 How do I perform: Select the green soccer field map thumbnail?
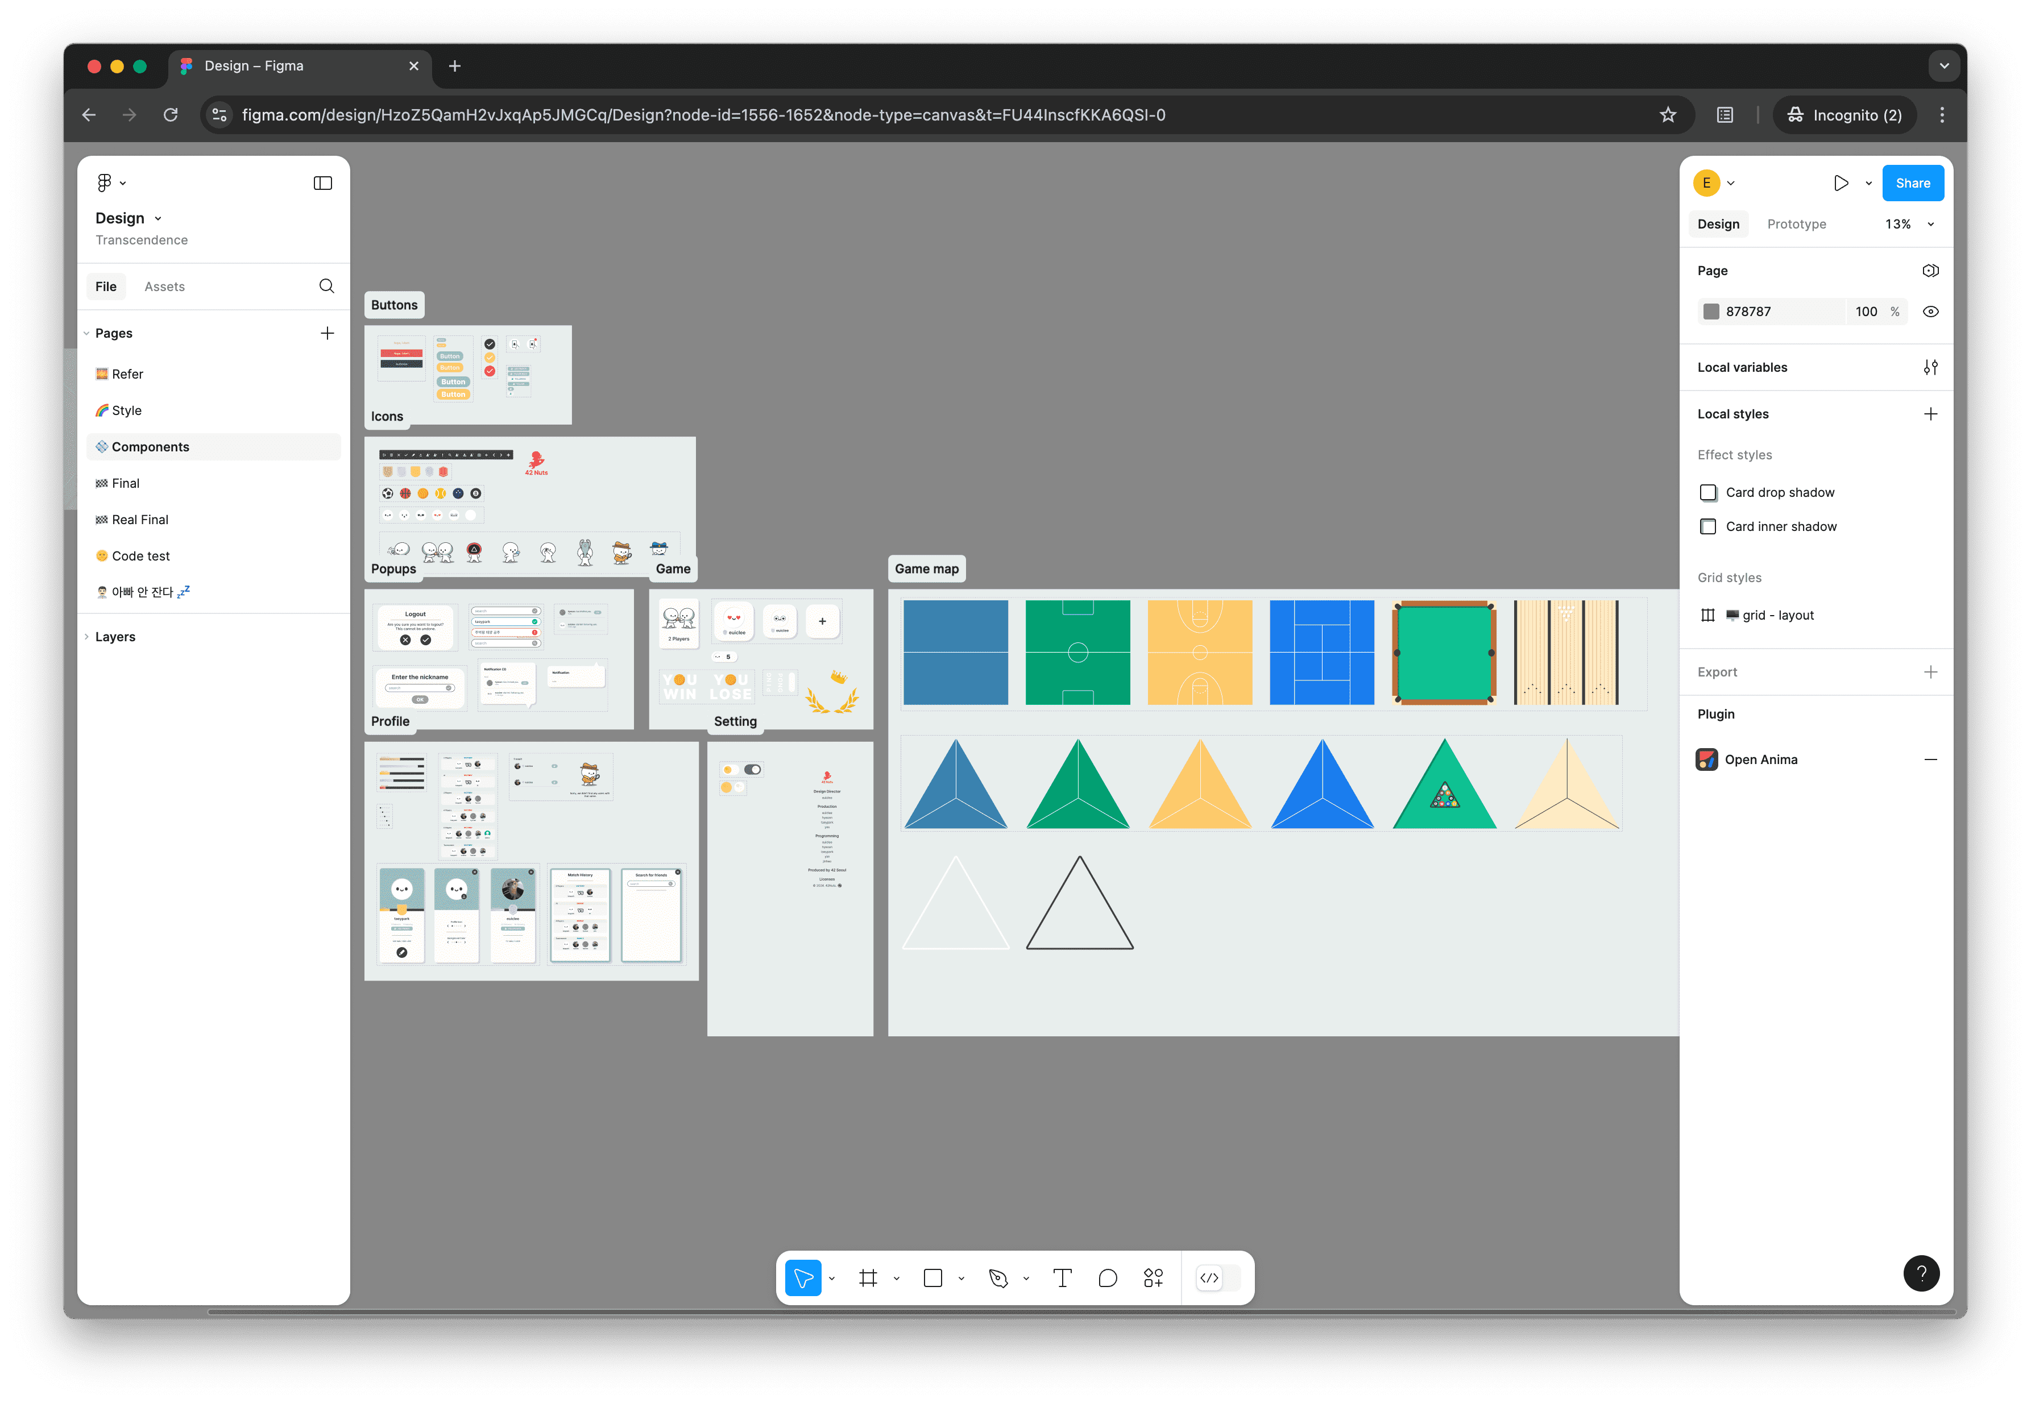coord(1078,652)
